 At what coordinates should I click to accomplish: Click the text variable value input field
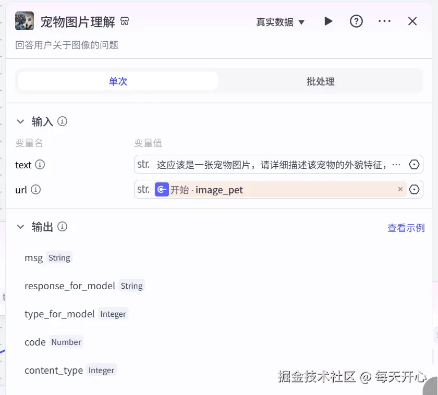tap(278, 165)
